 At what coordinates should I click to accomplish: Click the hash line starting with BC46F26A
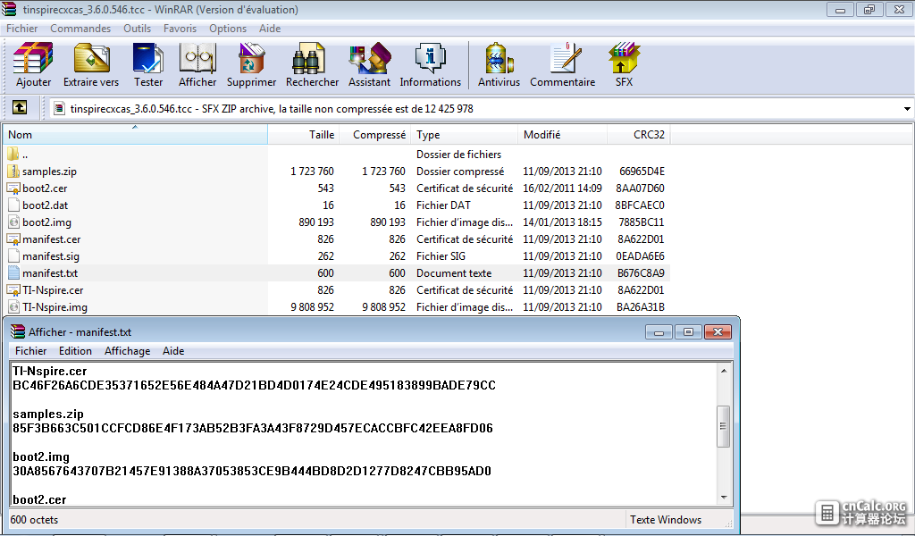(x=254, y=385)
